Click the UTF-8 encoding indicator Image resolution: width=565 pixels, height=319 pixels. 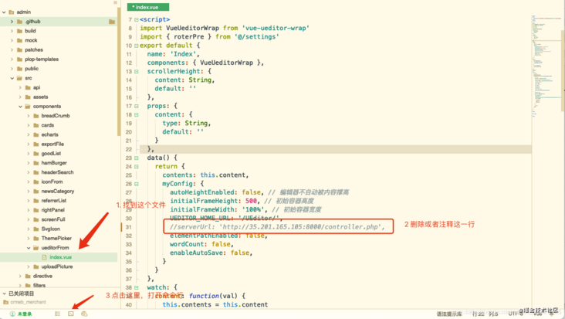click(x=516, y=314)
